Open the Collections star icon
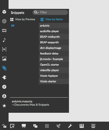This screenshot has height=130, width=109. [4, 106]
